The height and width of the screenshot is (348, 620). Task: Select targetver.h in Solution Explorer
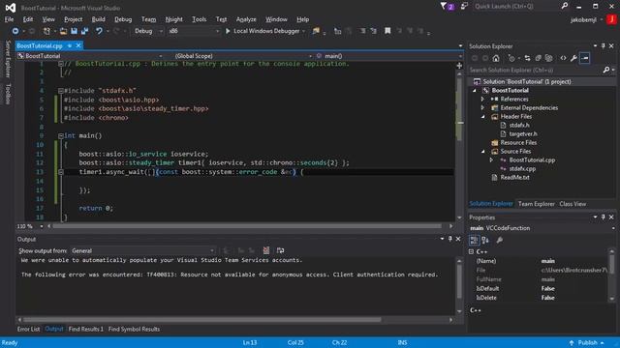coord(523,134)
